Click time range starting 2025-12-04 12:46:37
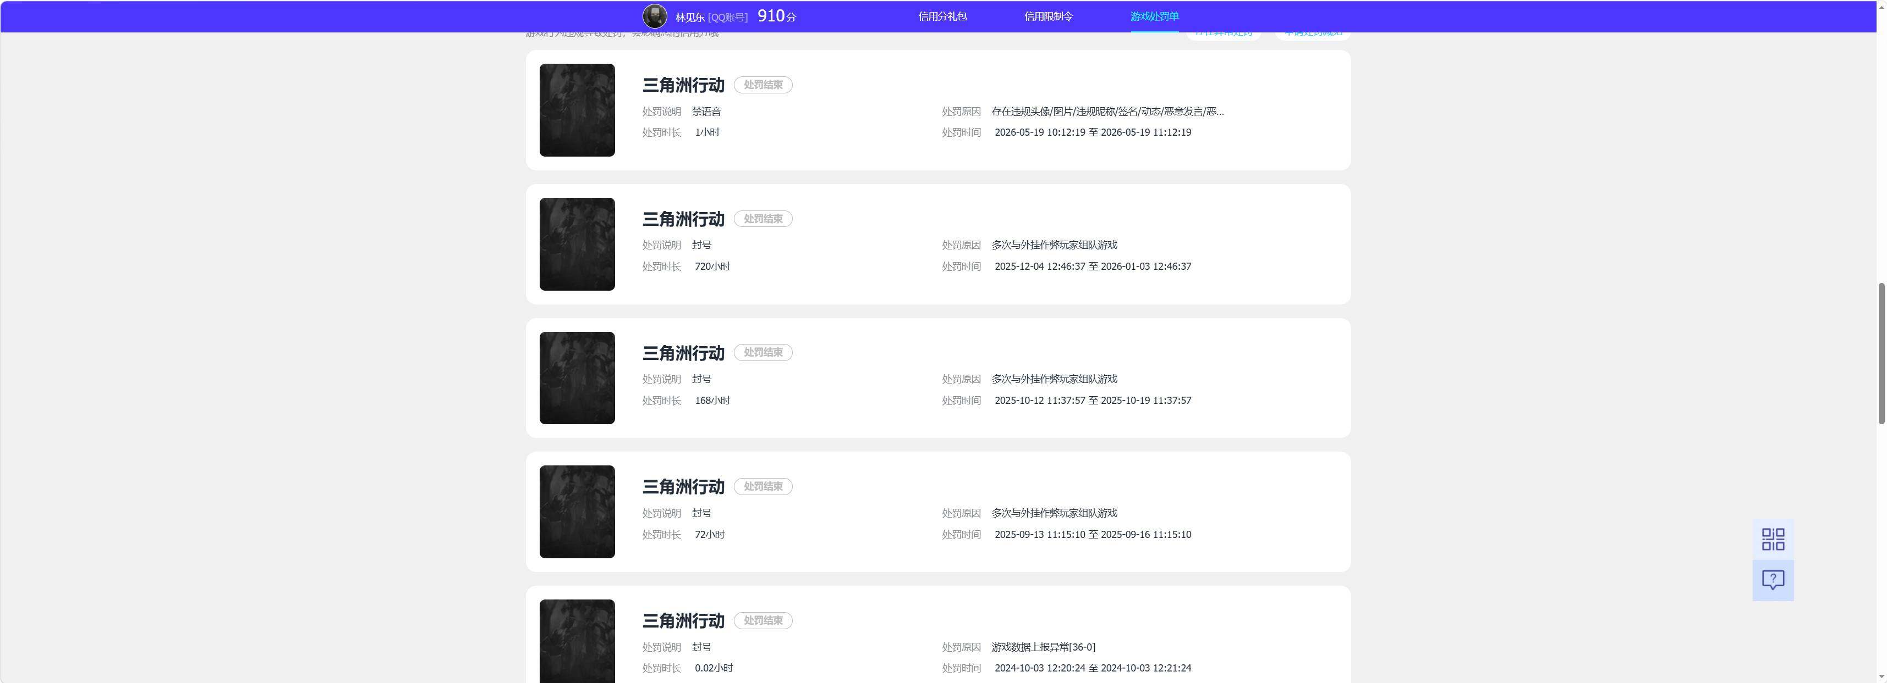This screenshot has width=1887, height=683. [x=1092, y=266]
